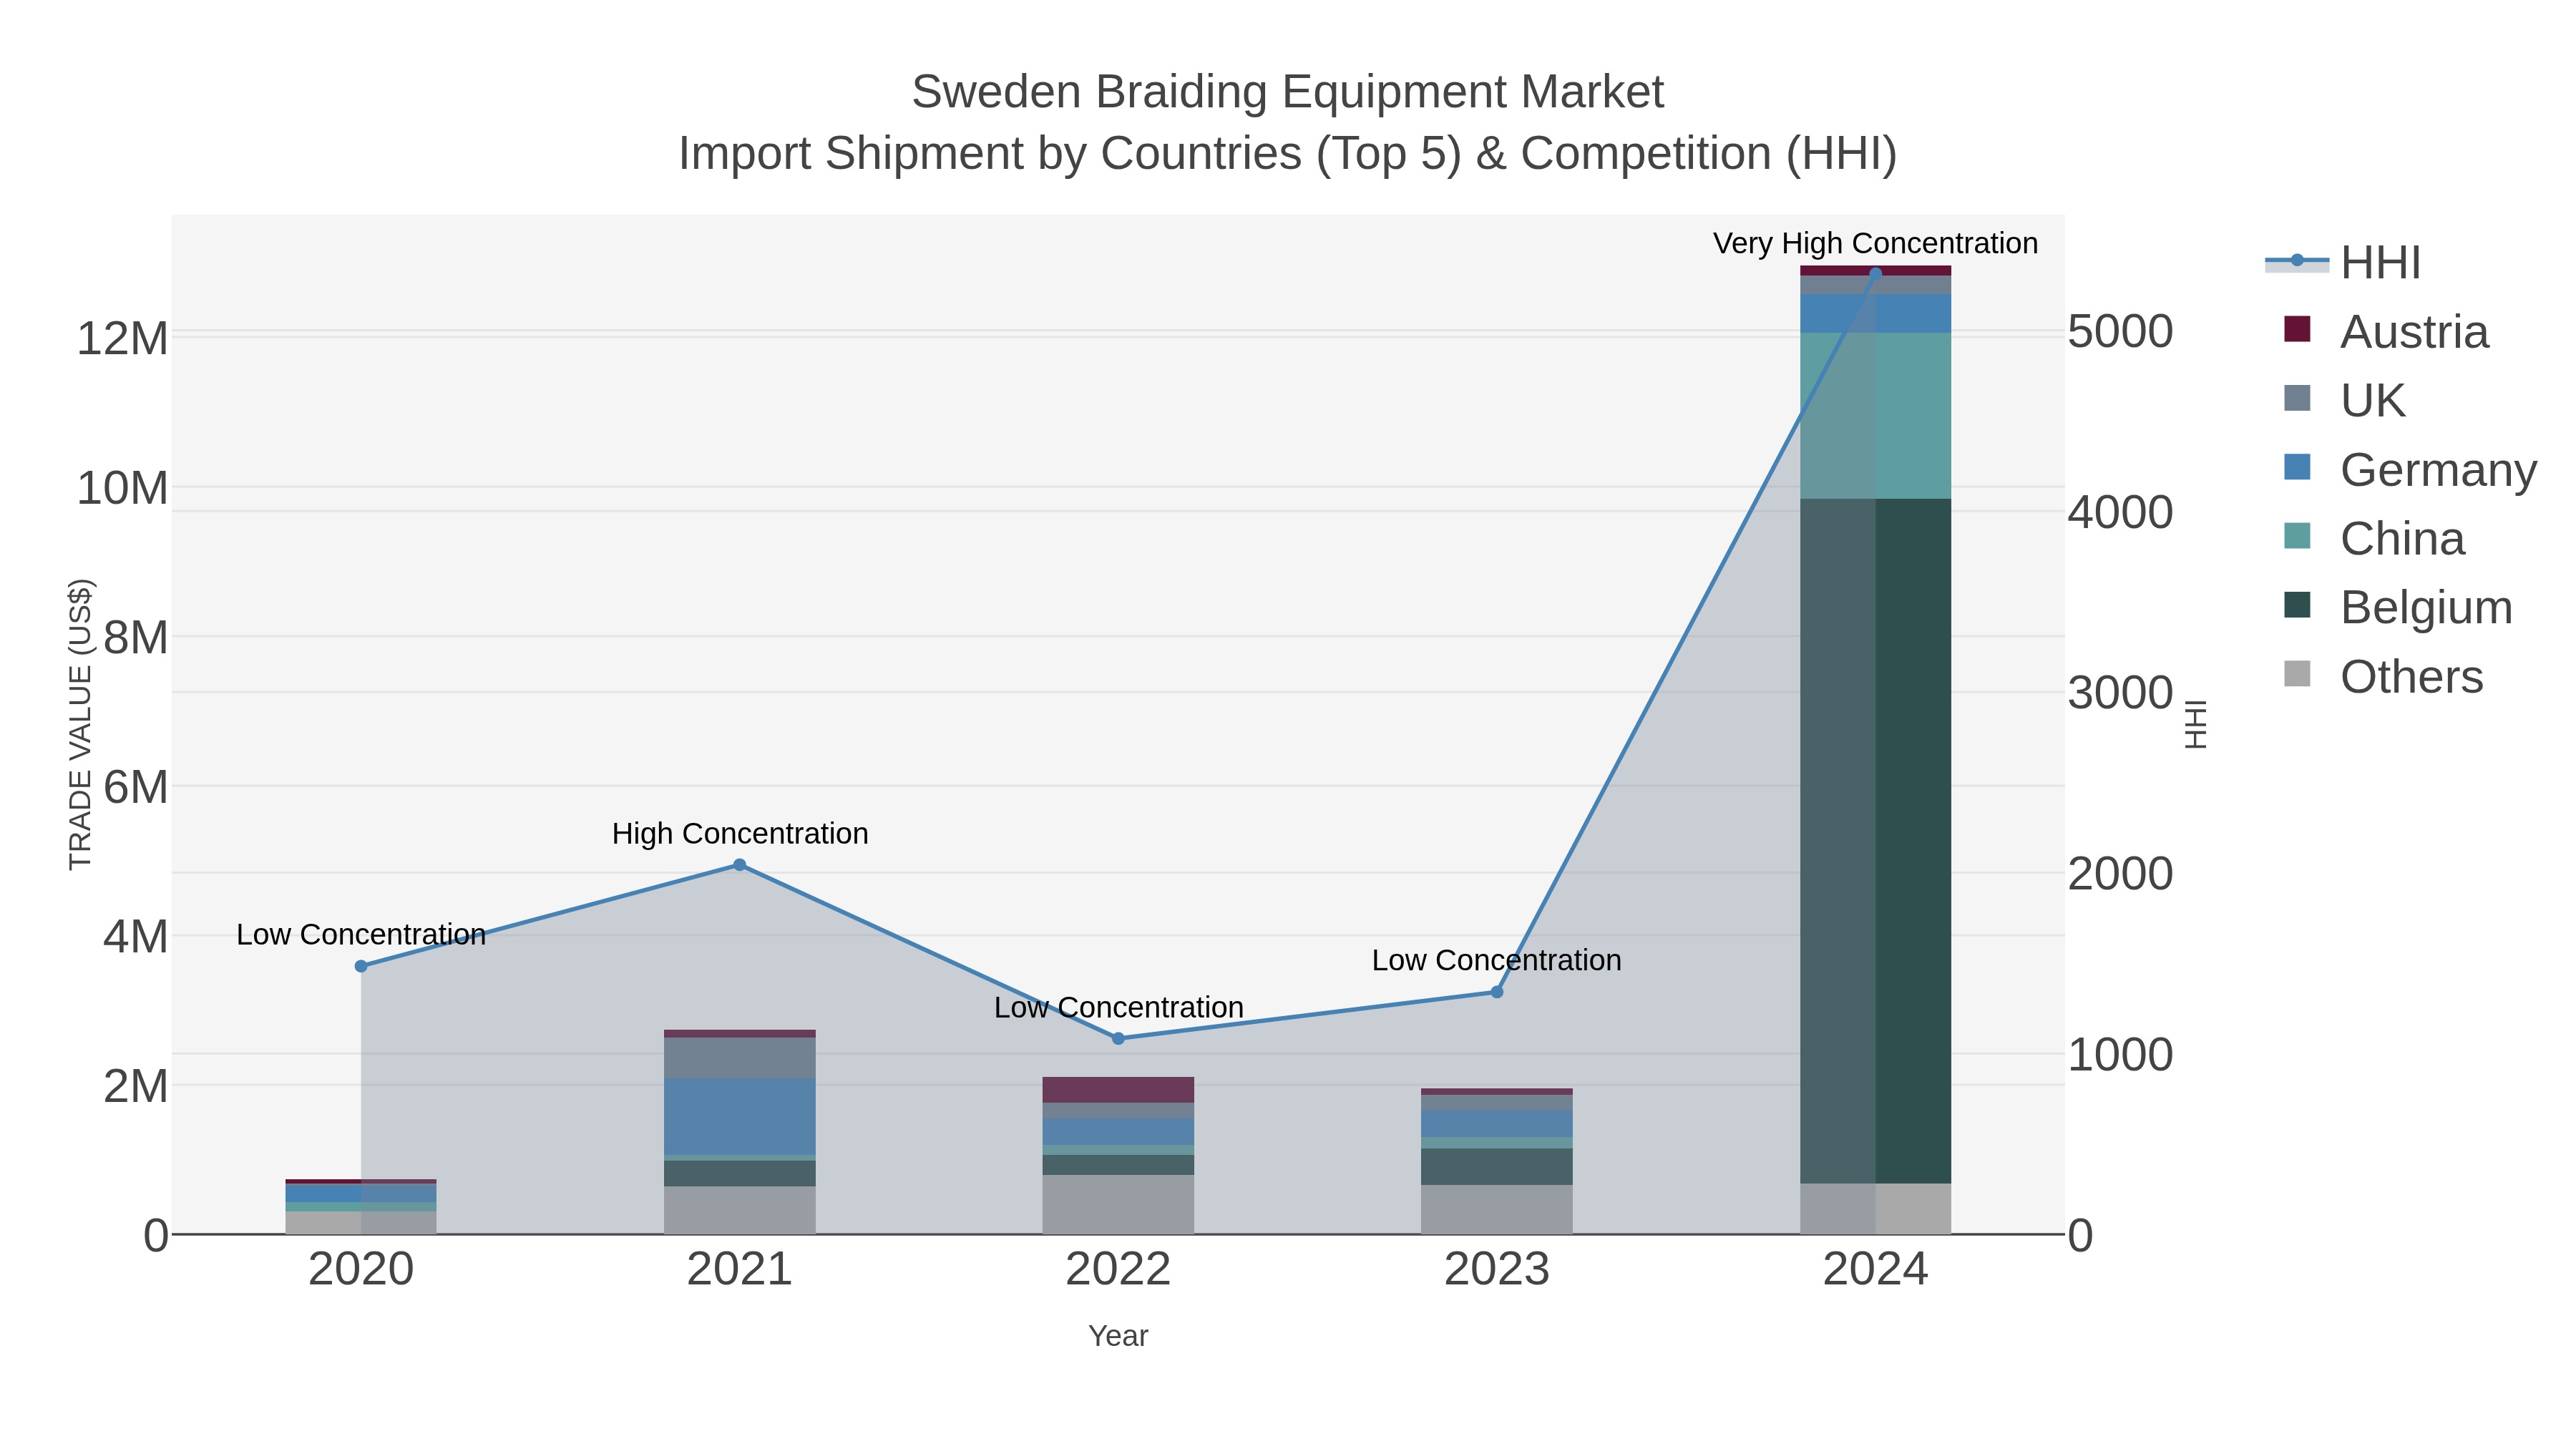Click the 'Low Concentration' annotation above 2022

[x=1118, y=1007]
